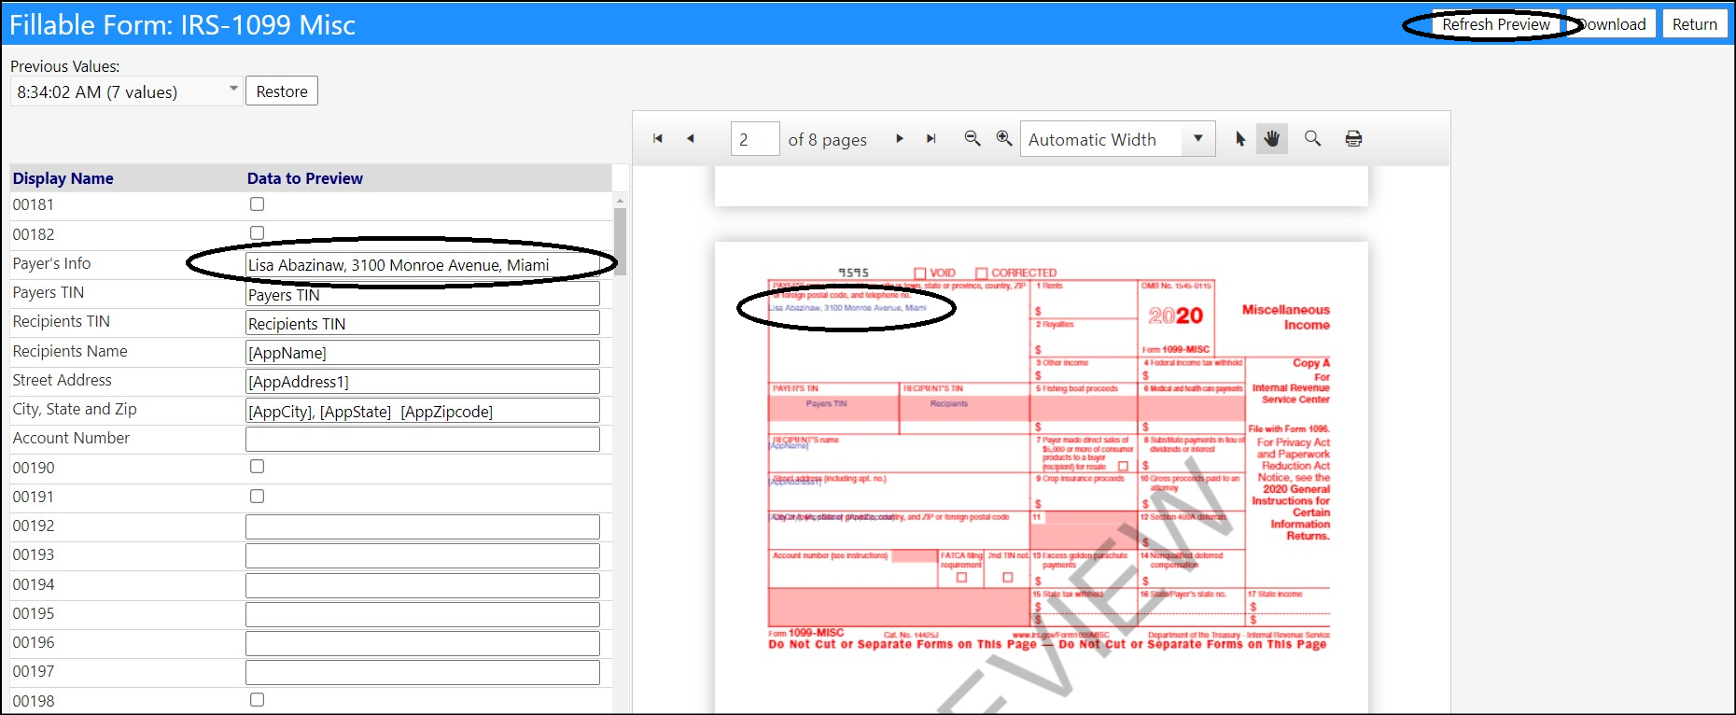The height and width of the screenshot is (715, 1736).
Task: Jump to last page of preview
Action: pos(931,139)
